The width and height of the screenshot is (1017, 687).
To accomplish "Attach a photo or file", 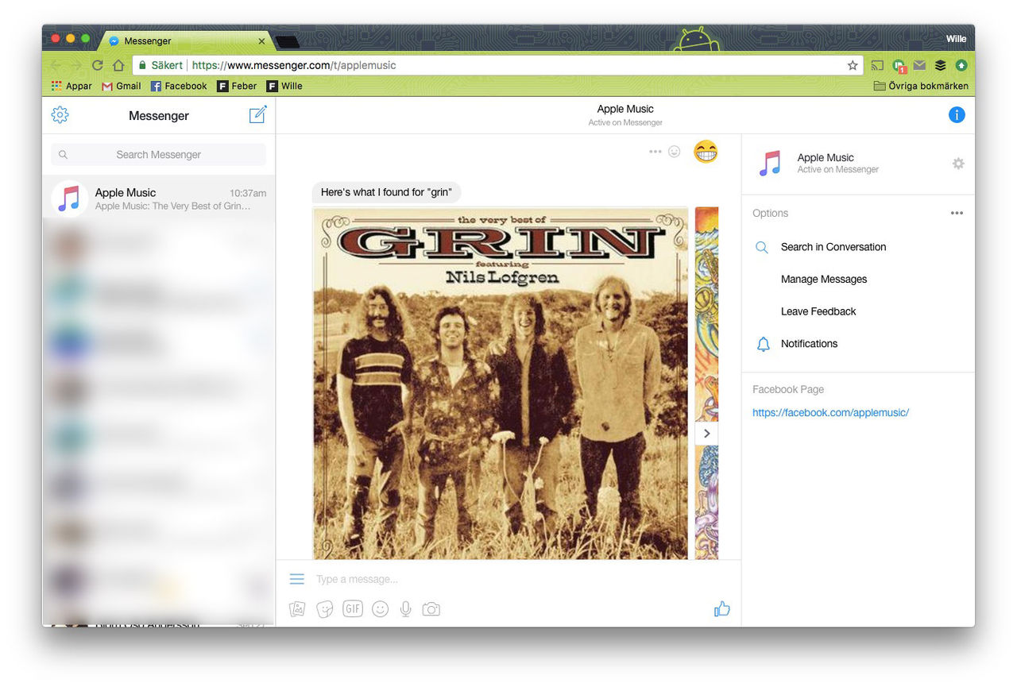I will click(x=297, y=609).
